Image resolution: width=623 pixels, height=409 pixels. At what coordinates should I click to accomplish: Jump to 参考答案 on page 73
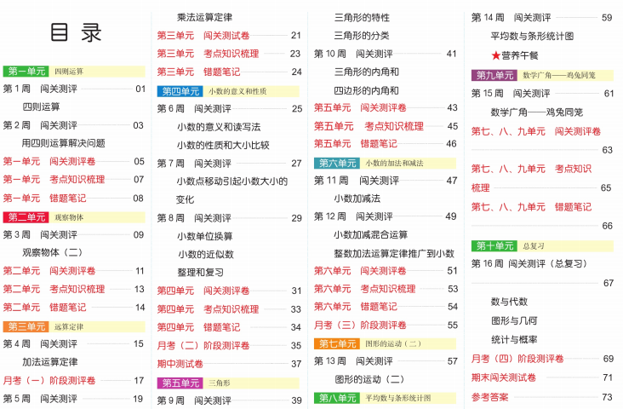tap(490, 397)
